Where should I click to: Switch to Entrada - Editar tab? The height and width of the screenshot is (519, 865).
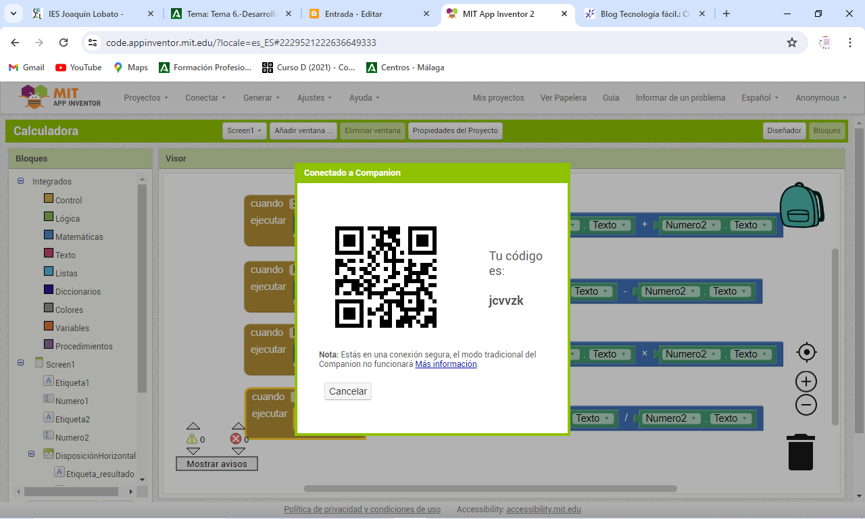pos(370,14)
